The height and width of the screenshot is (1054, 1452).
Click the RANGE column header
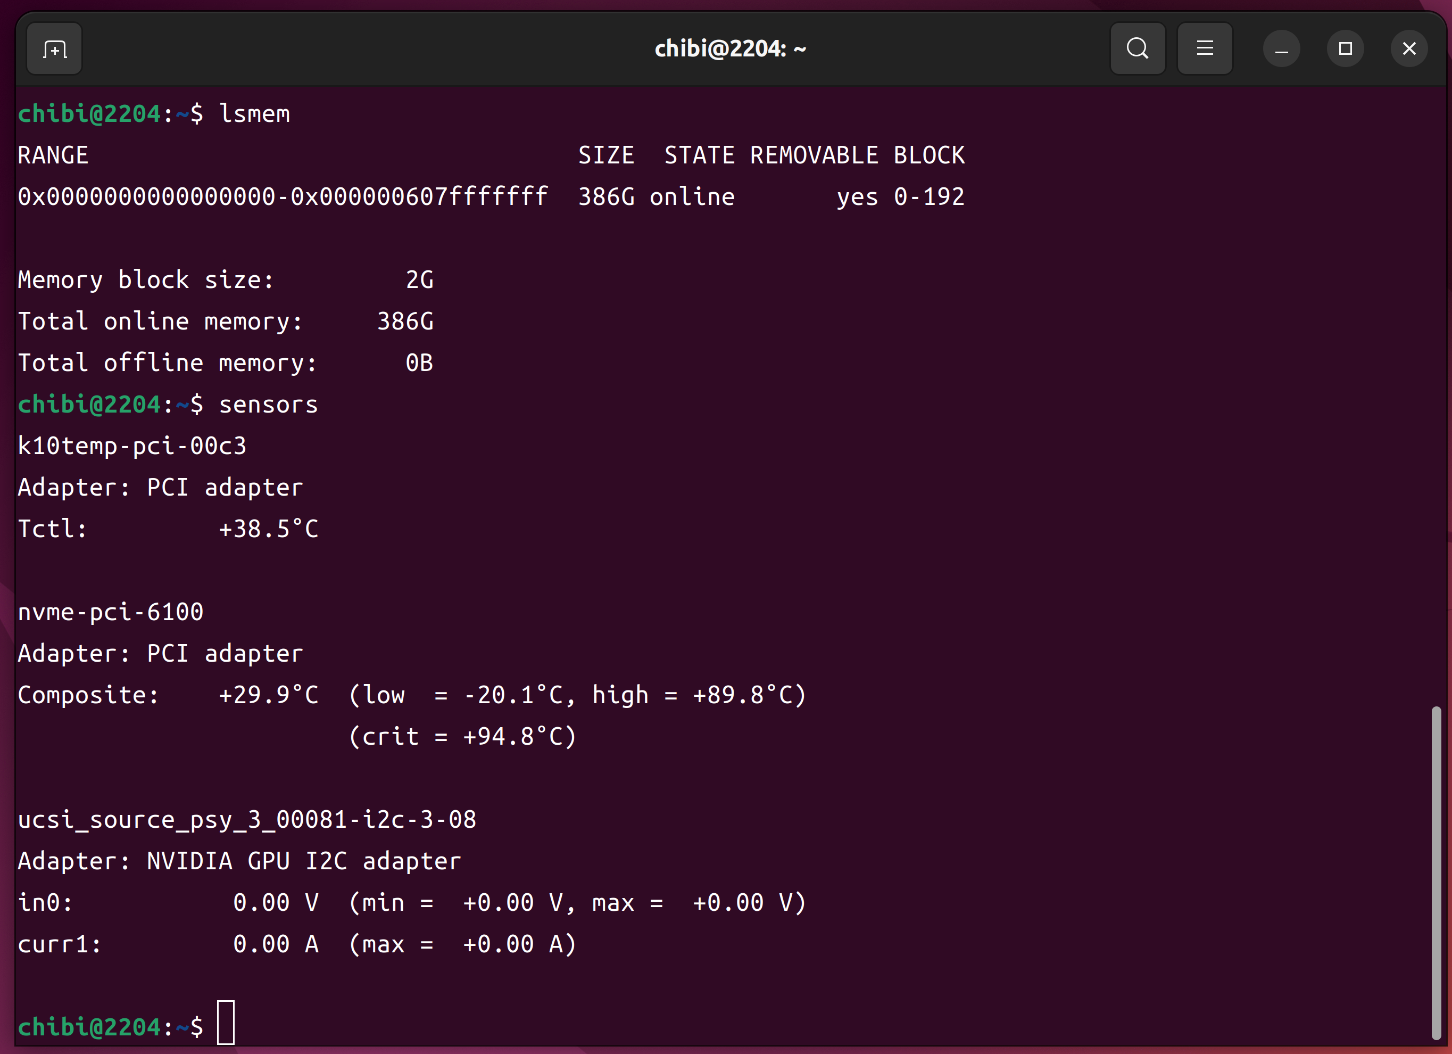tap(53, 155)
